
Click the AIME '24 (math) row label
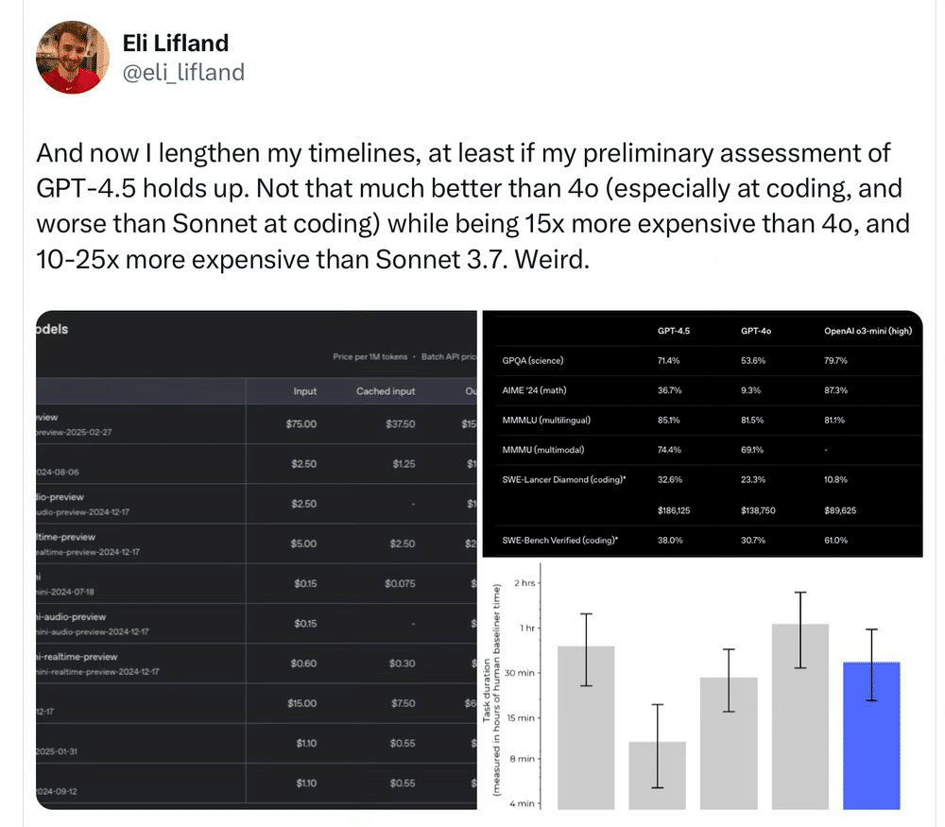point(534,390)
